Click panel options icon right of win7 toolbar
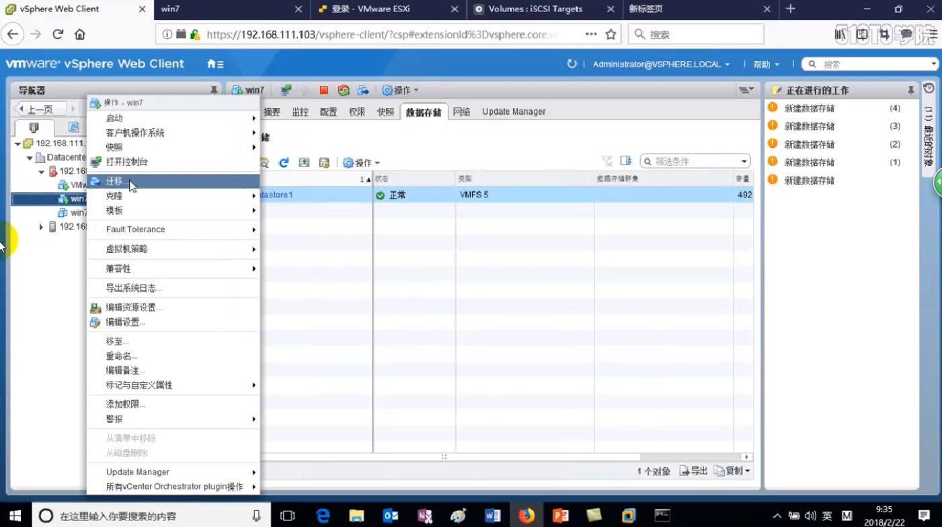 746,90
